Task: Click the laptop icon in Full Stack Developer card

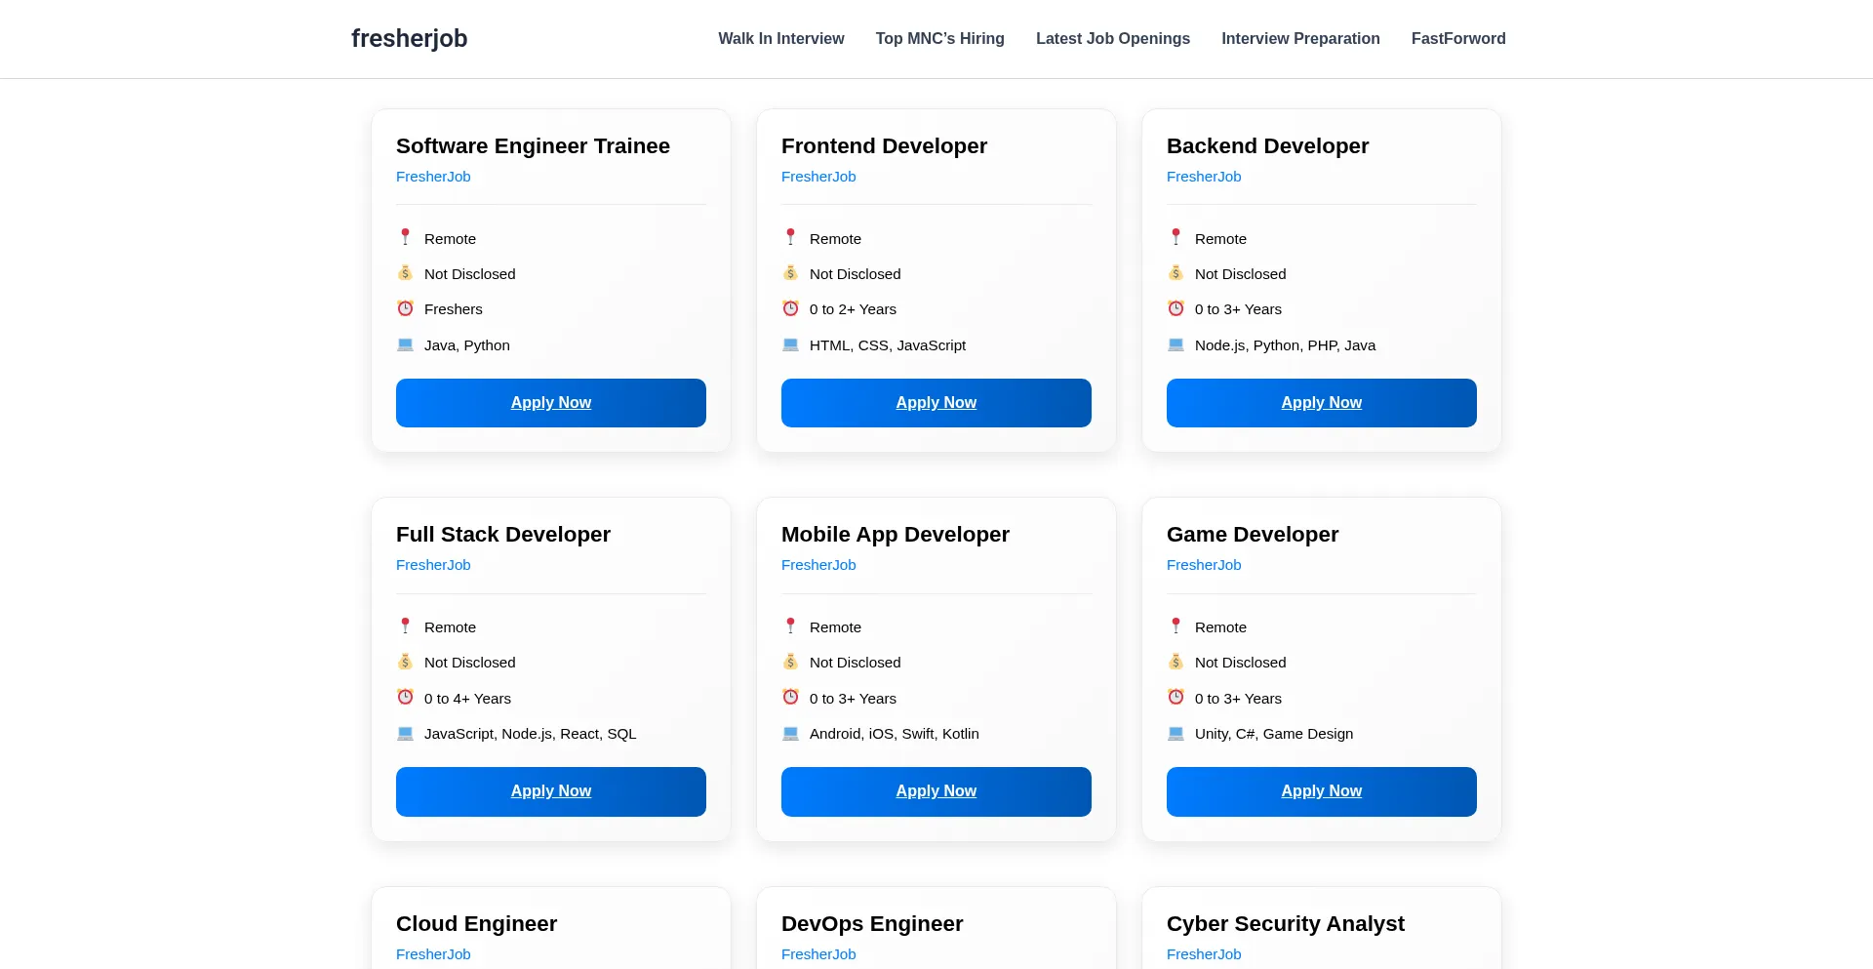Action: point(406,733)
